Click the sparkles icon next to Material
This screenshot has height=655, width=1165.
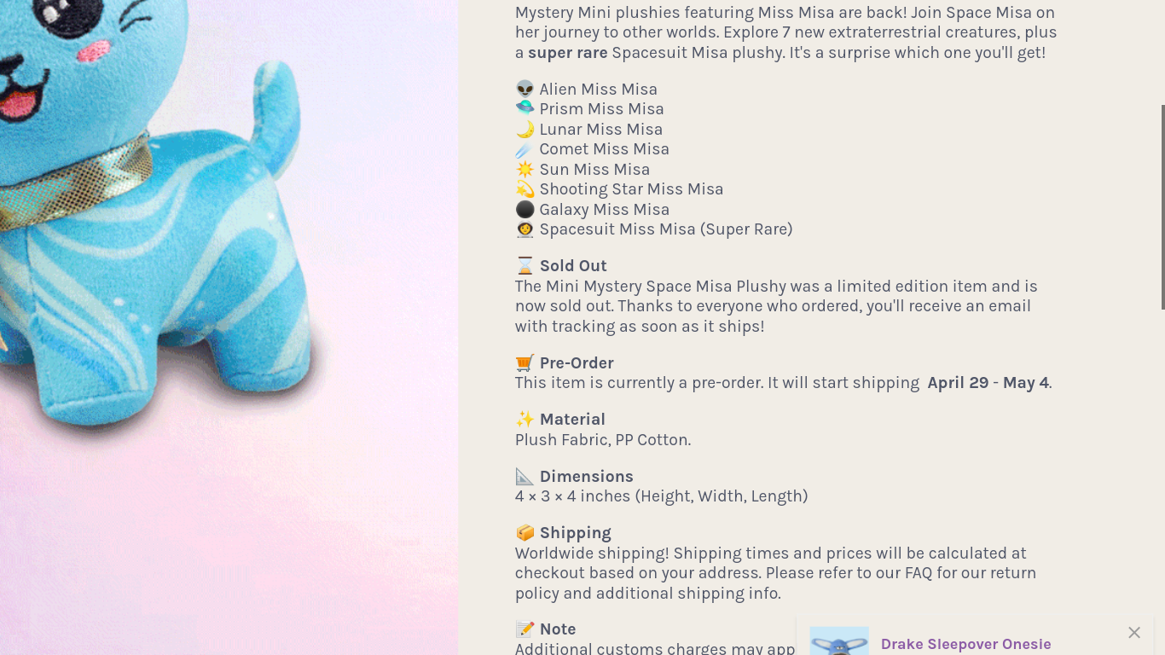[525, 419]
